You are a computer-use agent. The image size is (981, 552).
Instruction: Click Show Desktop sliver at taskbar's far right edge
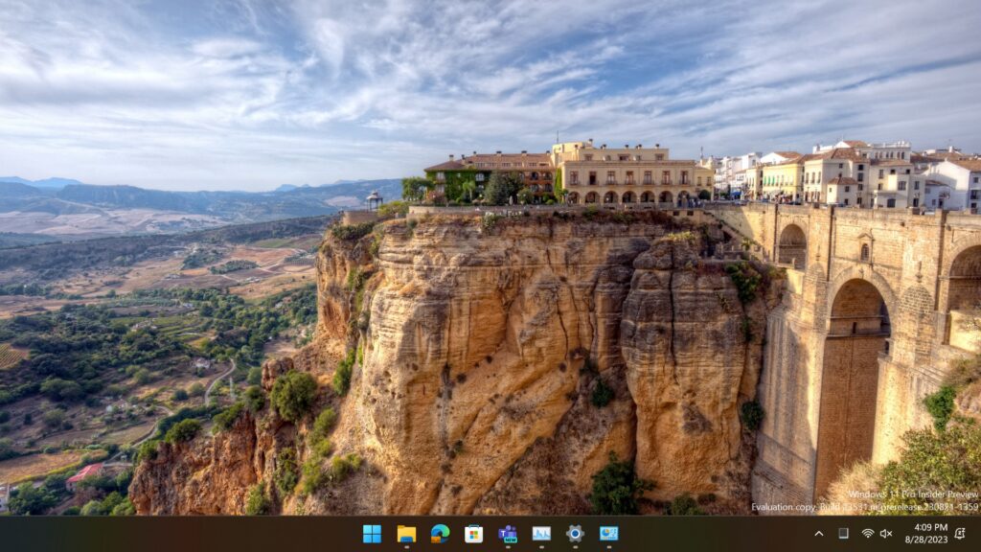(x=978, y=534)
